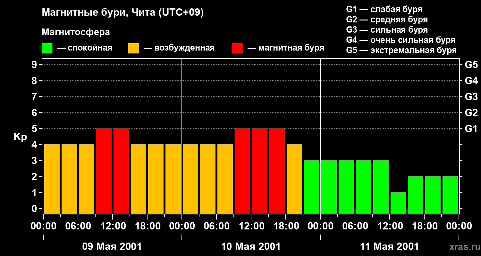
Task: Click the '10 Мая 2001' date label
Action: [251, 247]
